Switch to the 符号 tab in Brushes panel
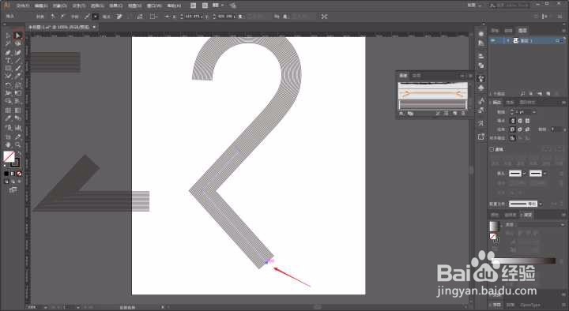 tap(416, 76)
